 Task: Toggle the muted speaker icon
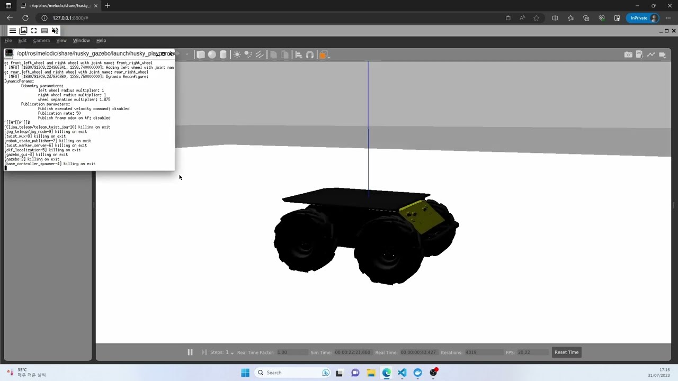coord(55,31)
